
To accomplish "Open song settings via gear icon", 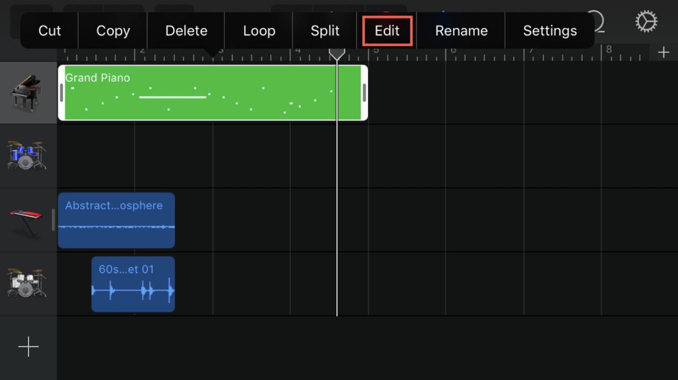I will click(x=646, y=22).
